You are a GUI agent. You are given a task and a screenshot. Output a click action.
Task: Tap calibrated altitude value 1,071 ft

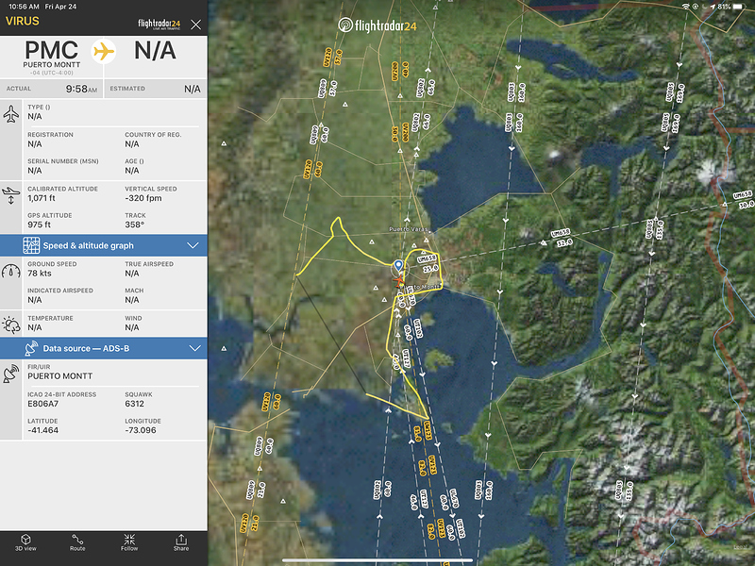coord(42,198)
